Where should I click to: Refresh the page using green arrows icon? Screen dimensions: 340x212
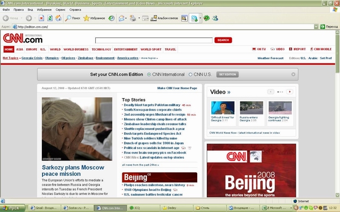(50, 18)
